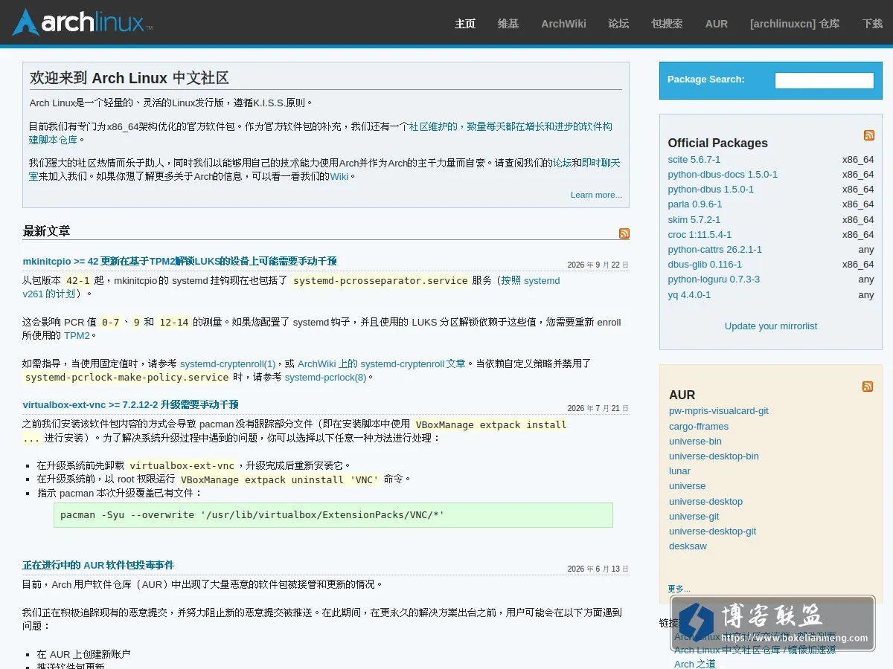Click the Arch Linux logo
Viewport: 893px width, 669px height.
pyautogui.click(x=82, y=22)
